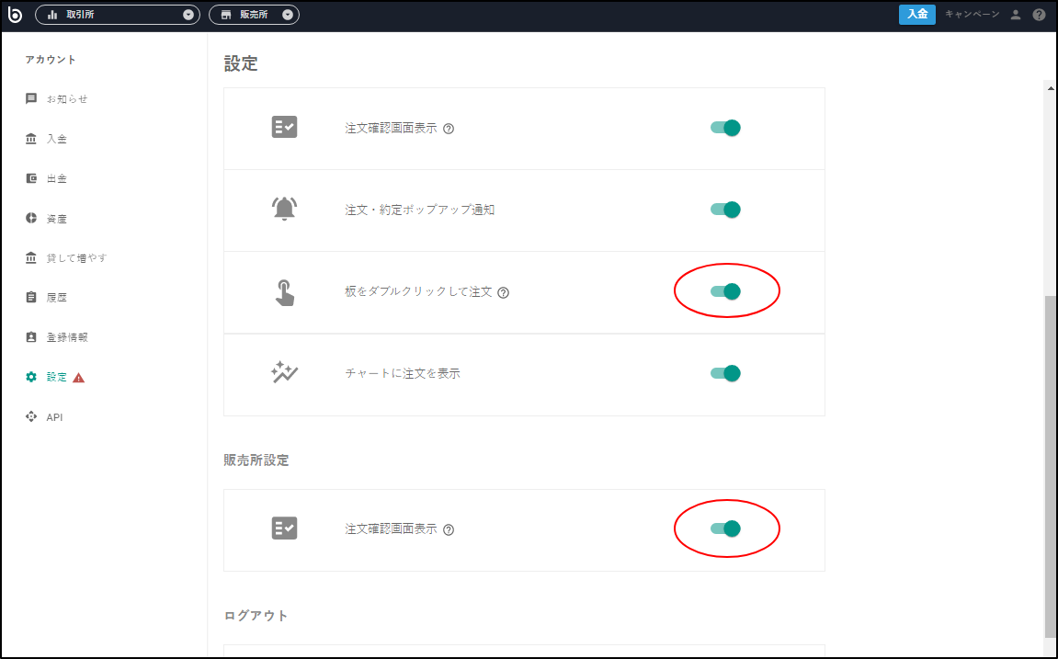
Task: Click the checklist icon in first settings row
Action: (x=284, y=127)
